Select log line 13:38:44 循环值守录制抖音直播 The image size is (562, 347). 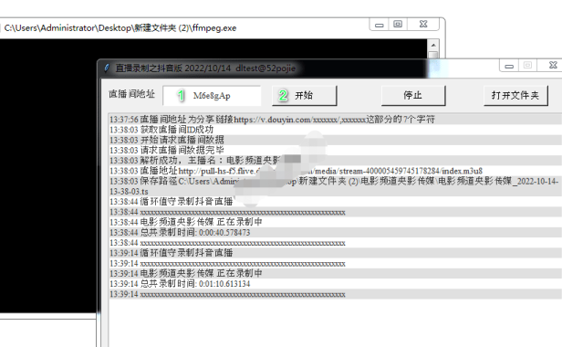(x=335, y=202)
